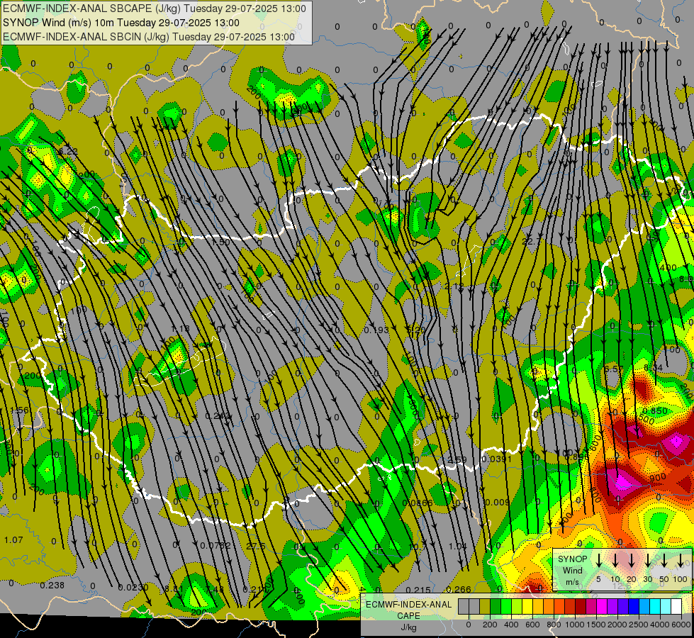
Task: Click the 8.34 value on map
Action: (654, 367)
